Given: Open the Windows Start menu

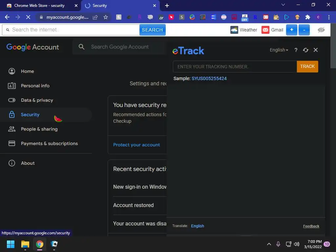Looking at the screenshot, I should tap(11, 244).
